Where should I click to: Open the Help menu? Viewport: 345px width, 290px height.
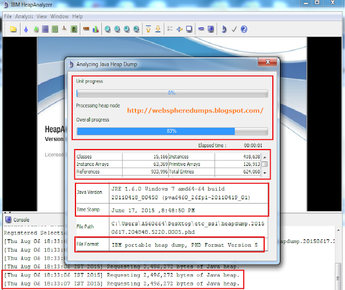(78, 16)
